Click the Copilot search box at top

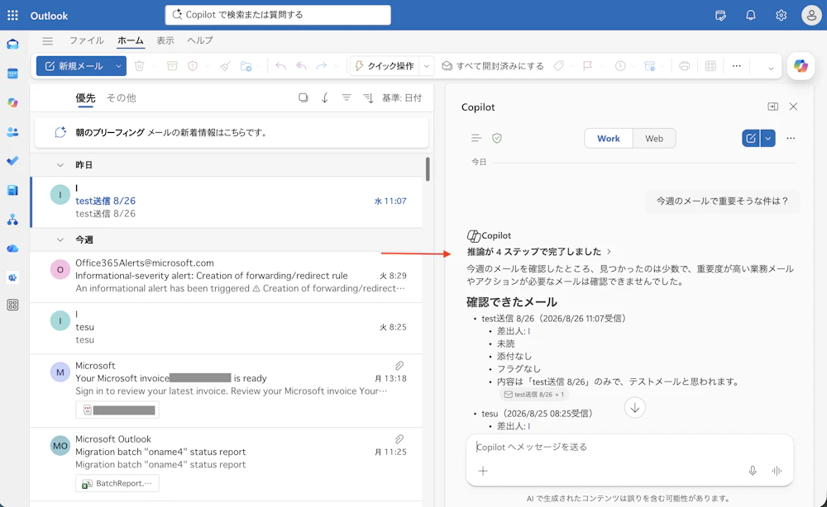click(x=278, y=15)
